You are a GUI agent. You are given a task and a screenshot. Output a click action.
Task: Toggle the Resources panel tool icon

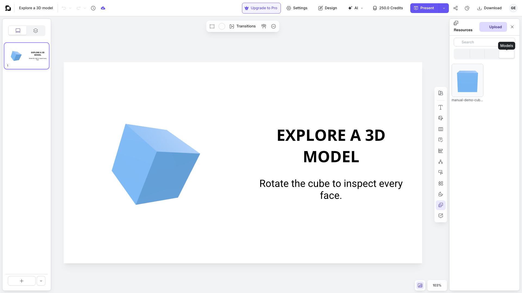[x=441, y=205]
